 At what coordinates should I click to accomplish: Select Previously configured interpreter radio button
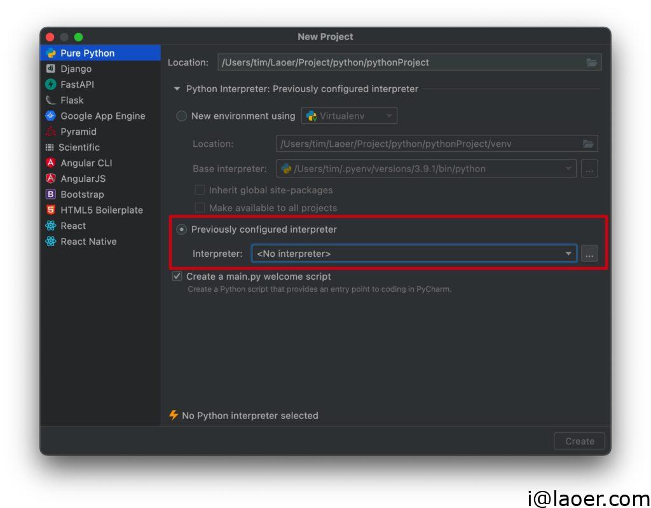click(x=182, y=230)
